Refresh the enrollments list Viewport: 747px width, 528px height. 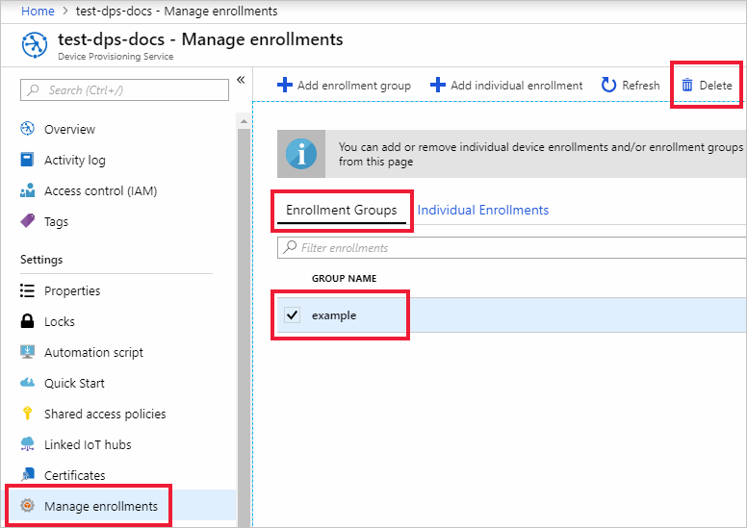pyautogui.click(x=631, y=86)
